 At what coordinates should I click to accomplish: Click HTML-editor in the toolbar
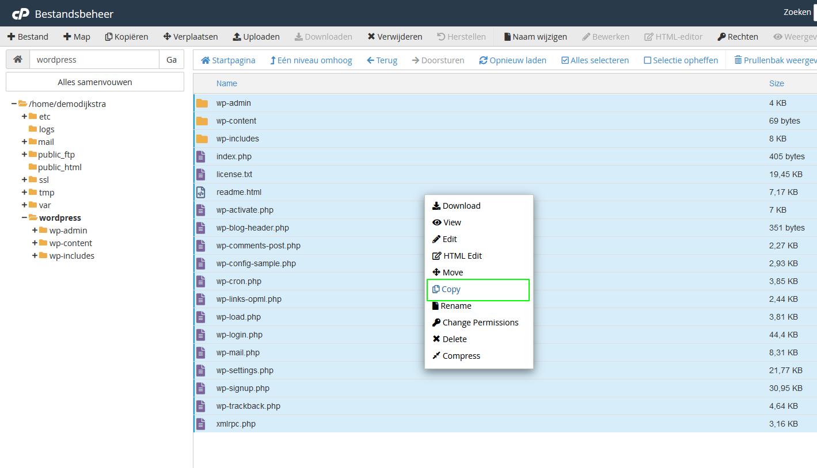(x=674, y=36)
